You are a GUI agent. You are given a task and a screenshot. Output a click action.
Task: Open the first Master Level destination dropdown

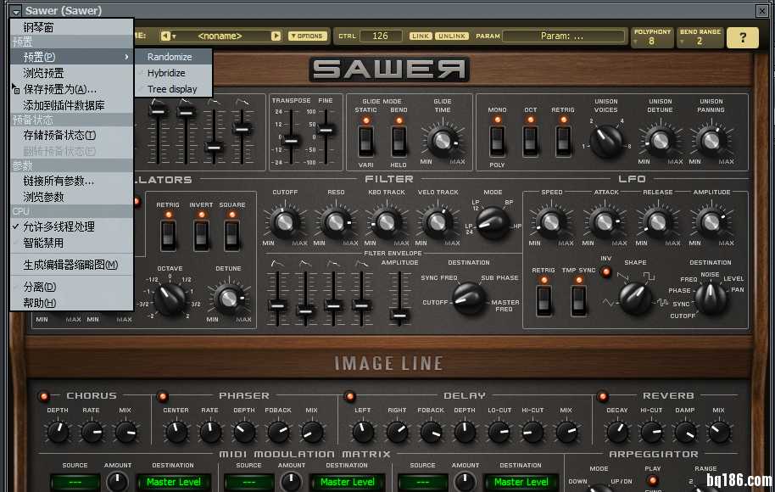174,482
